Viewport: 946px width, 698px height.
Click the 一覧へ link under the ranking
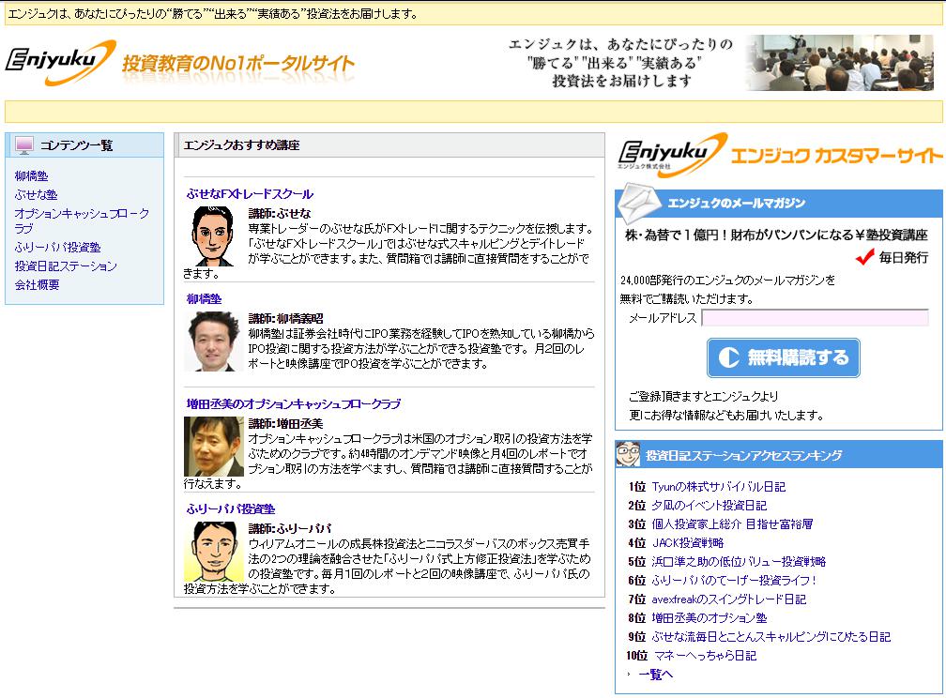tap(655, 675)
